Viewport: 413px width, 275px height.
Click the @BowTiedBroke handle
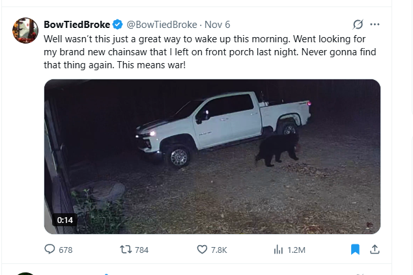click(161, 25)
